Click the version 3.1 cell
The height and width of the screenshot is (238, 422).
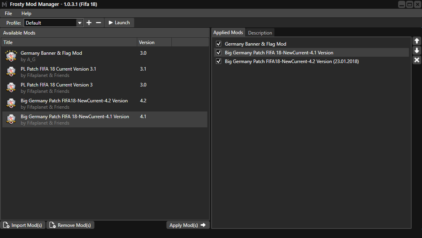pos(143,69)
